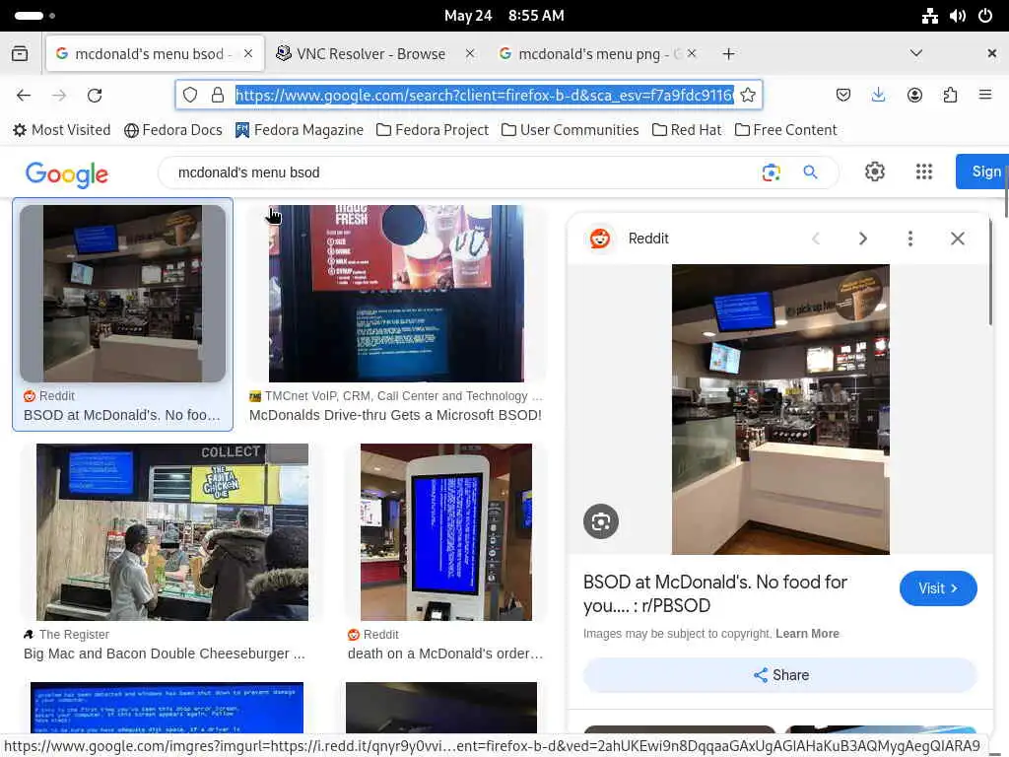Open the TMCnet VoIP, CRM source link

(x=396, y=396)
